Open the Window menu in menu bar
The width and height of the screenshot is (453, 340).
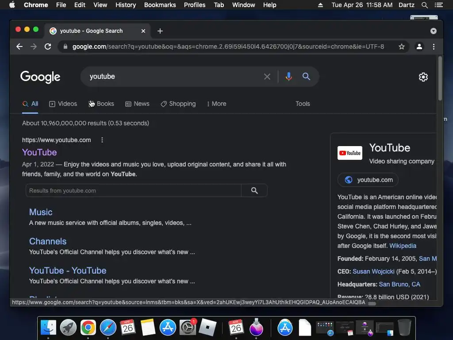[x=244, y=5]
